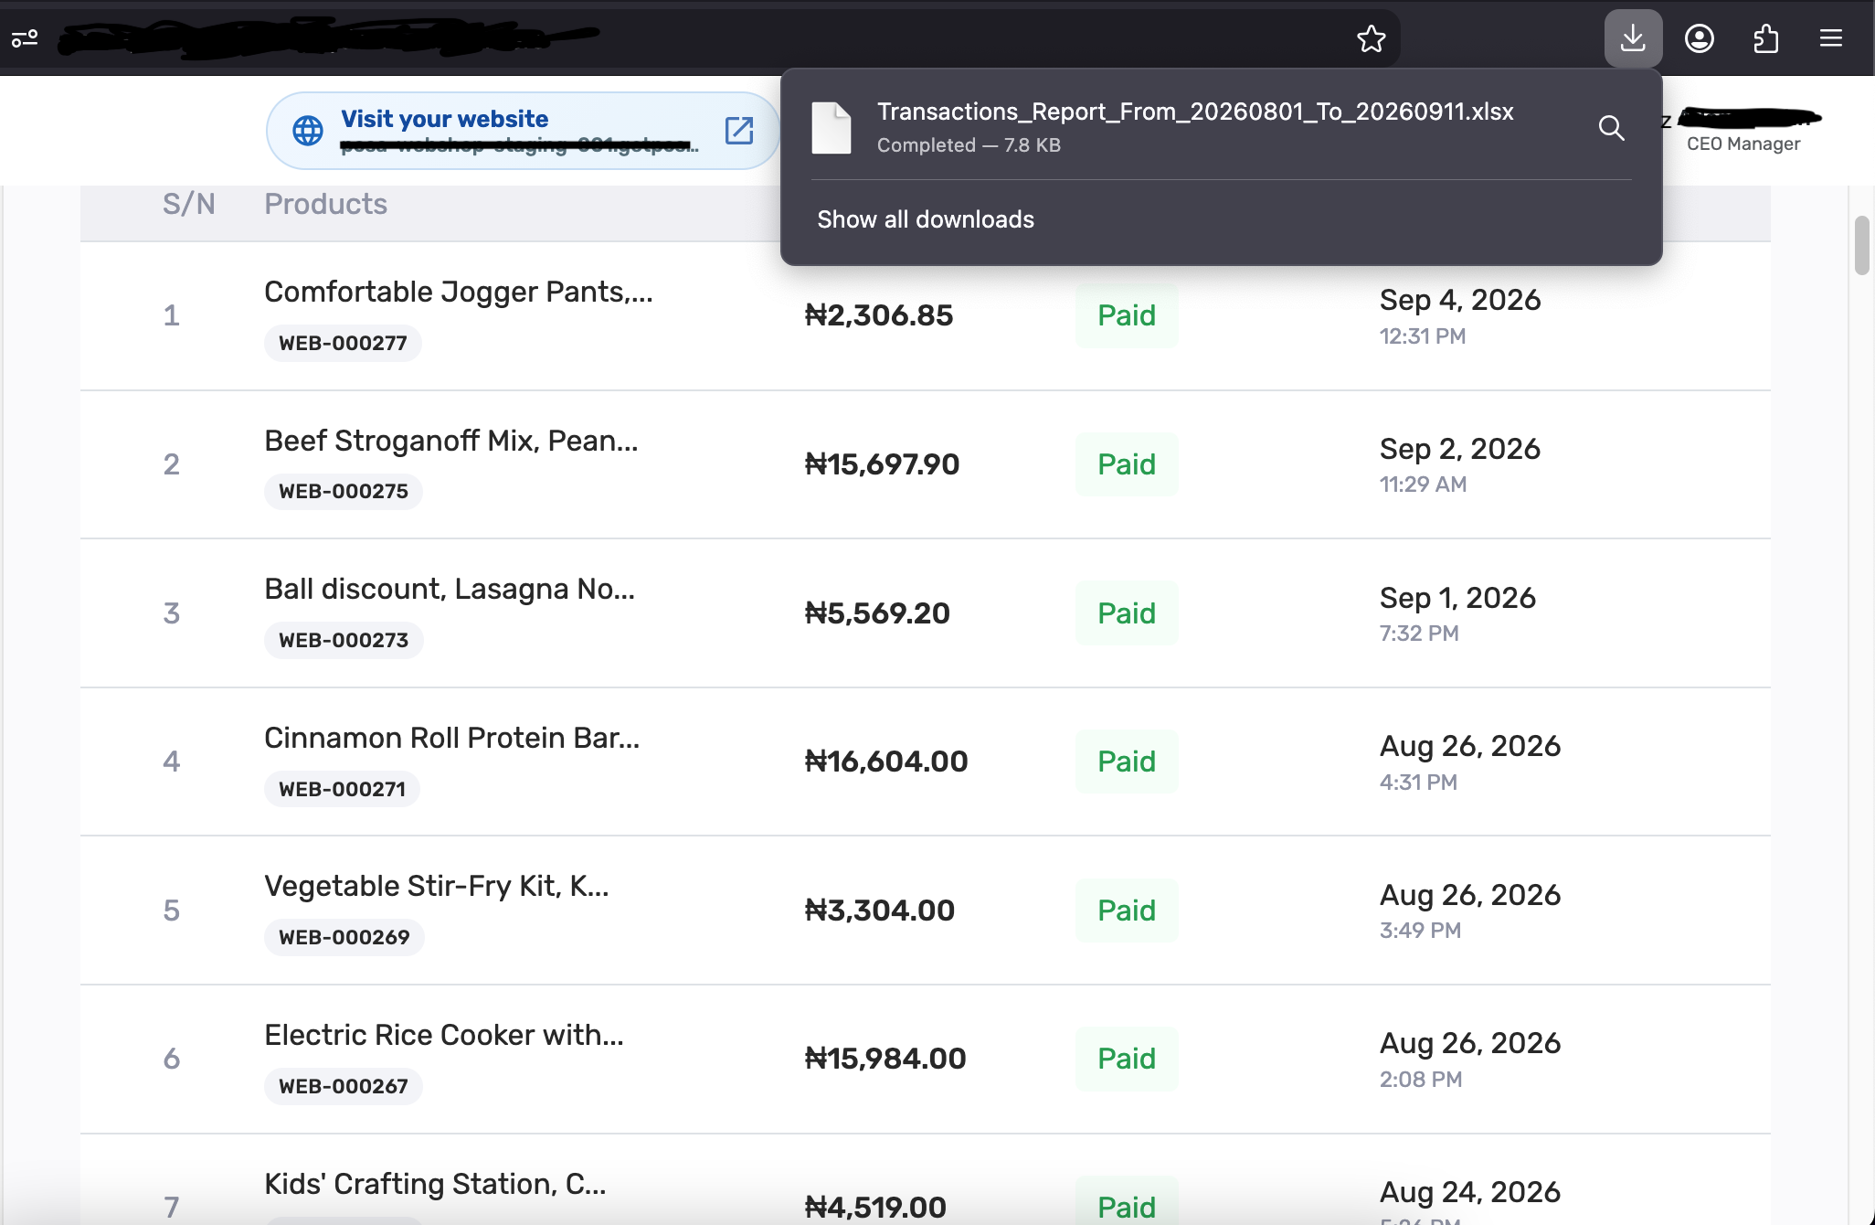Click the Products column header
The image size is (1875, 1225).
(x=325, y=204)
